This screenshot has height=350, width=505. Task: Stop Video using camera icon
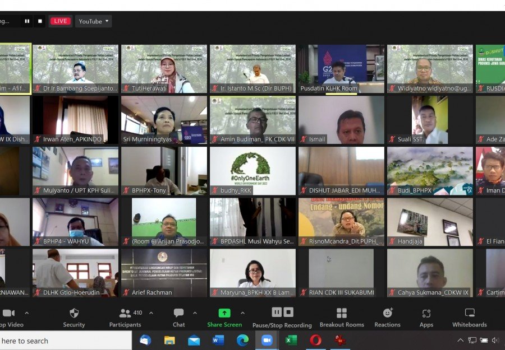(8, 313)
